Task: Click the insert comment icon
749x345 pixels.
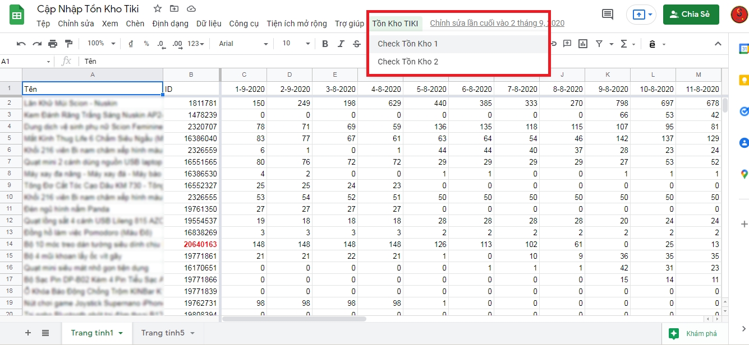Action: pyautogui.click(x=567, y=44)
